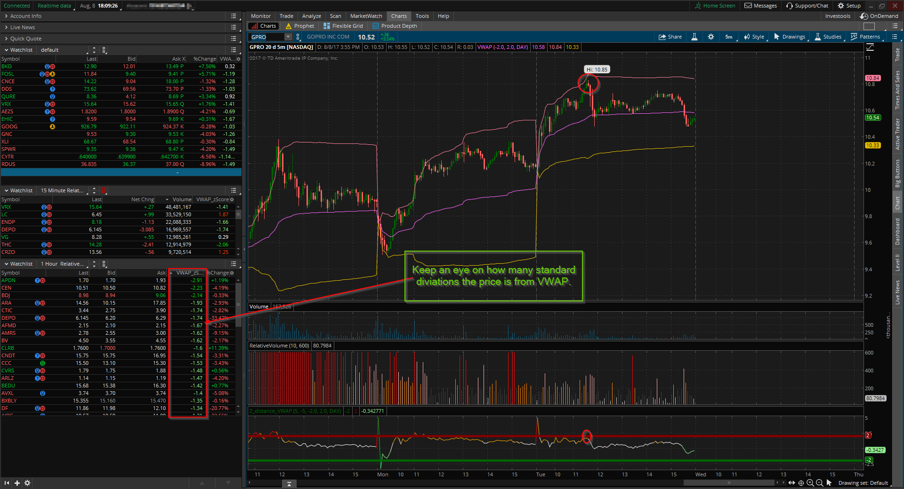
Task: Open left sidebar settings gear at bottom
Action: (x=27, y=483)
